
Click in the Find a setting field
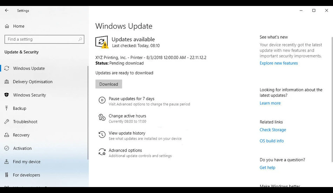pyautogui.click(x=45, y=39)
